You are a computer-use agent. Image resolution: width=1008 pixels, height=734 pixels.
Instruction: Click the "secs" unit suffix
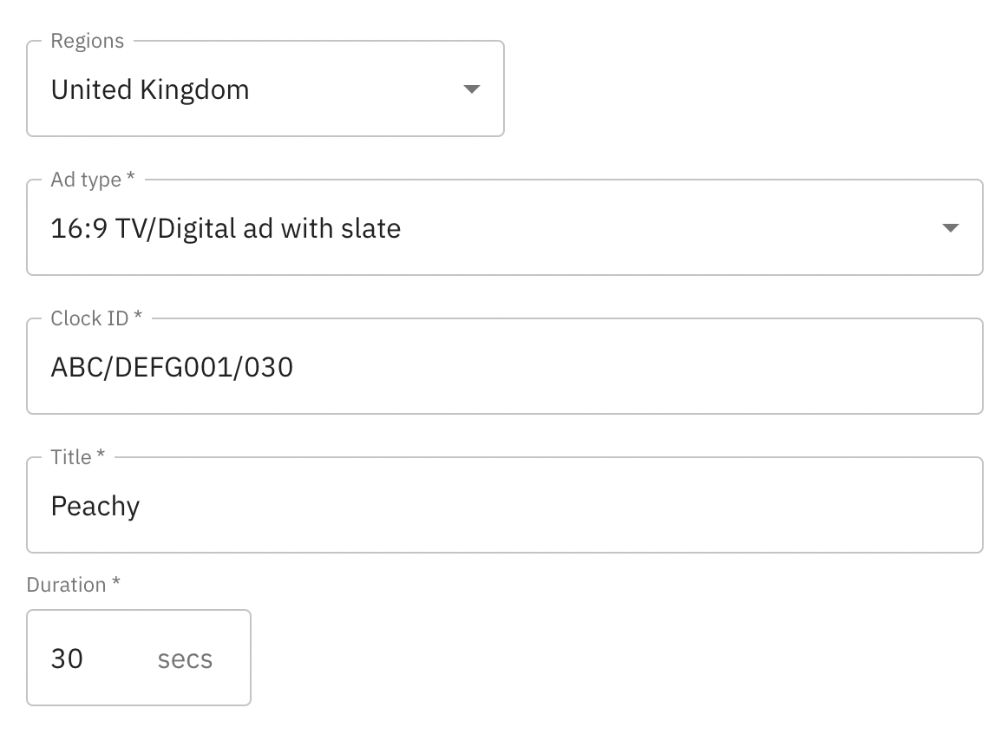click(185, 659)
